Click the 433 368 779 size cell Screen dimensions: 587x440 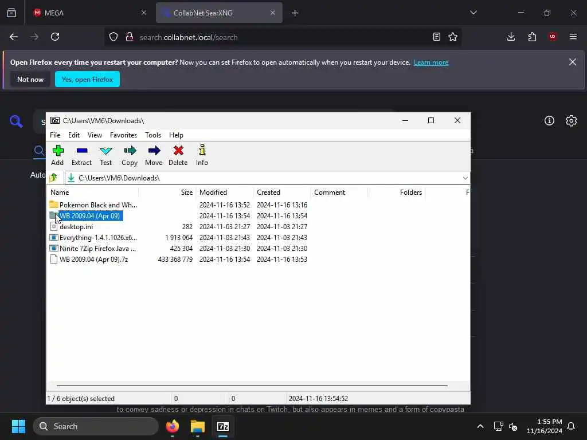175,260
